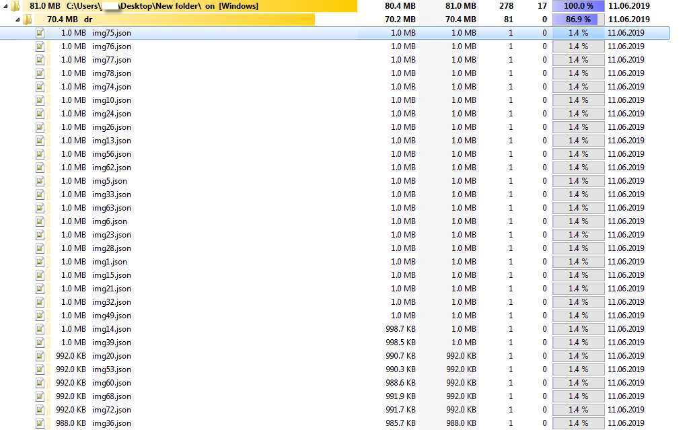Click the file icon for img1.json
The height and width of the screenshot is (430, 691).
[40, 262]
